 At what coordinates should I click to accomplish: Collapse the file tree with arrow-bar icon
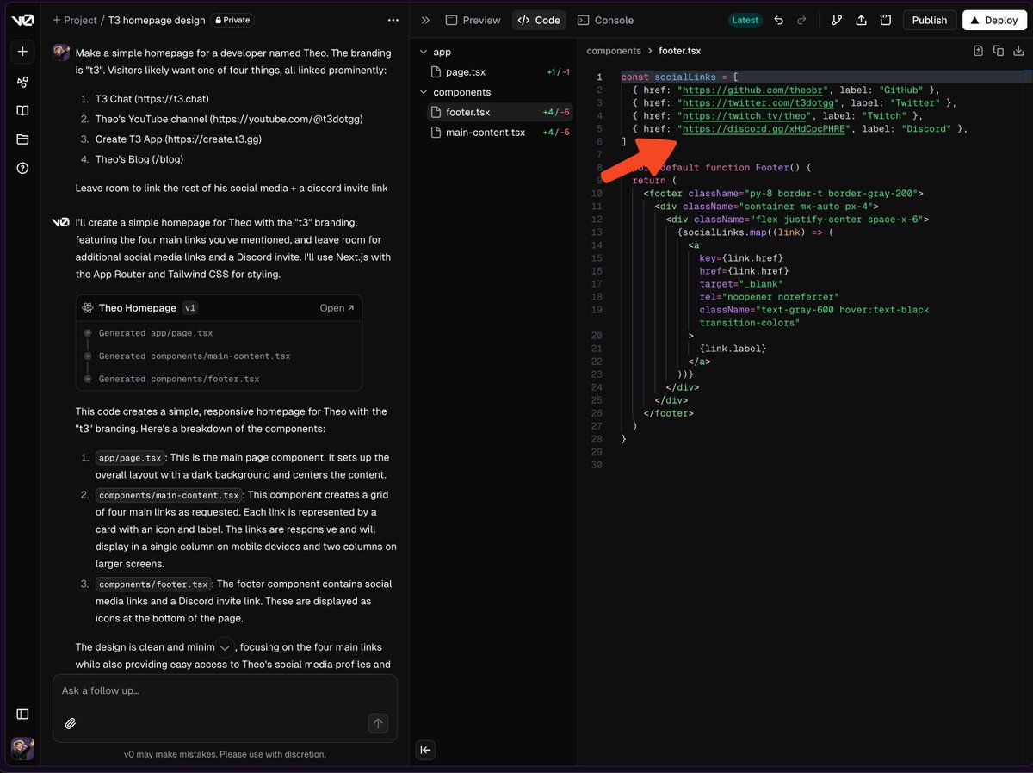point(425,750)
